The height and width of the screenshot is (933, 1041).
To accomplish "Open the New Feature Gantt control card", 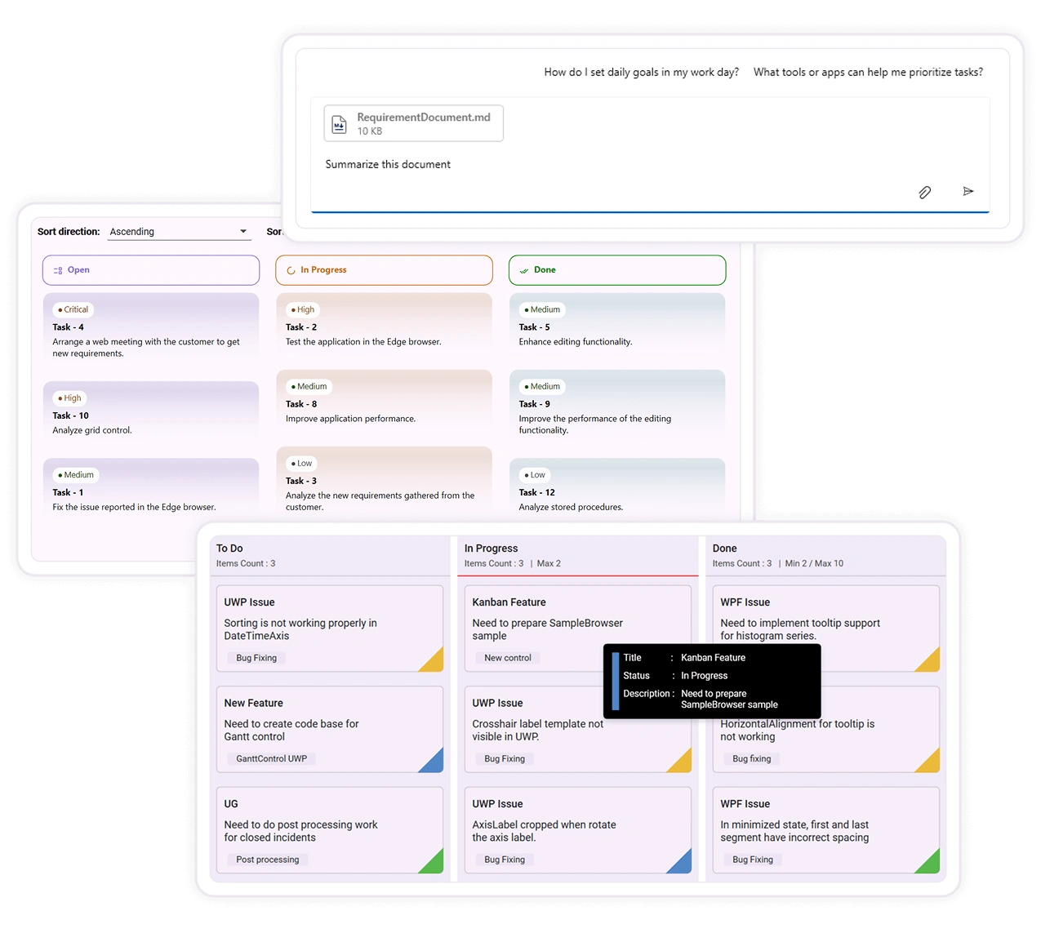I will pyautogui.click(x=330, y=729).
